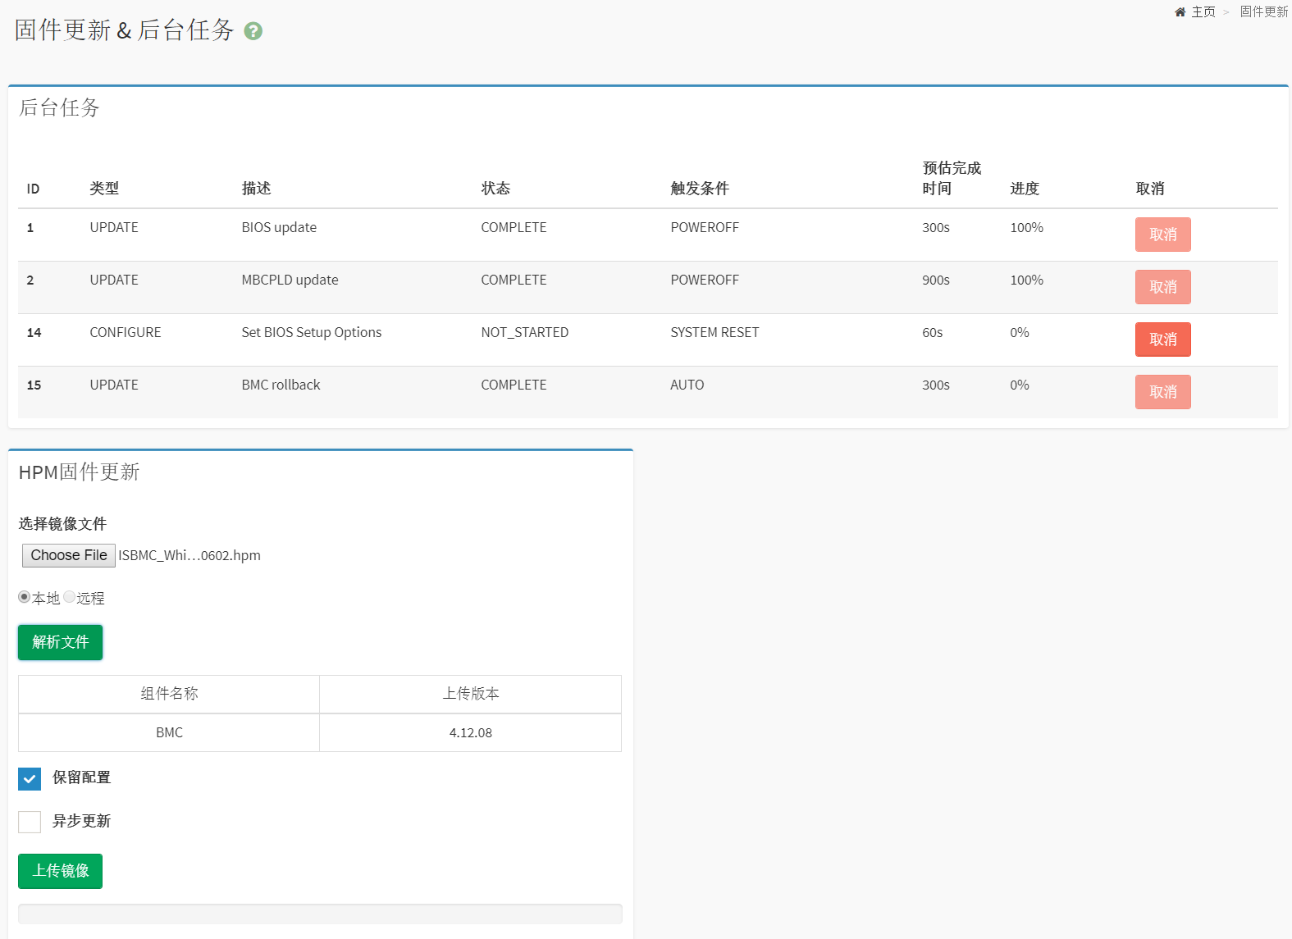This screenshot has width=1292, height=939.
Task: Uncheck the 保留配置 checkbox
Action: (30, 778)
